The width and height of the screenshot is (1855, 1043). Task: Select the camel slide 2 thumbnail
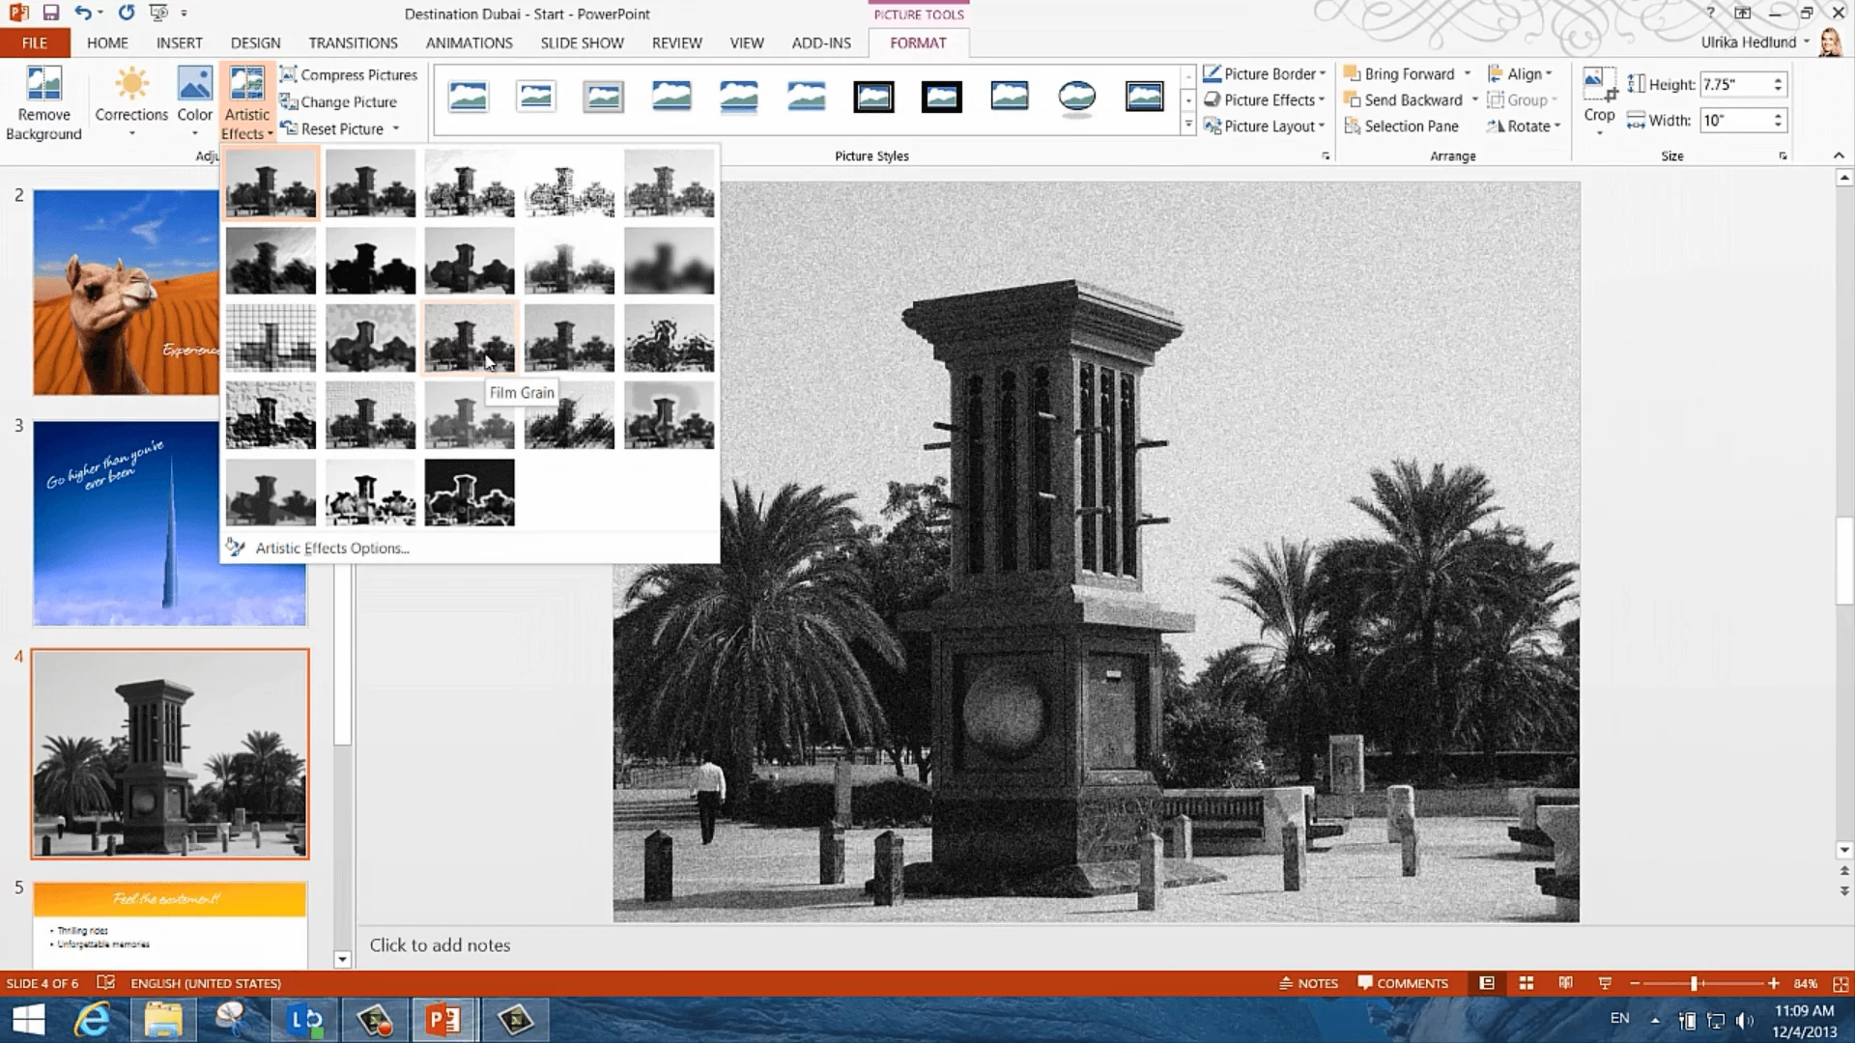point(126,292)
